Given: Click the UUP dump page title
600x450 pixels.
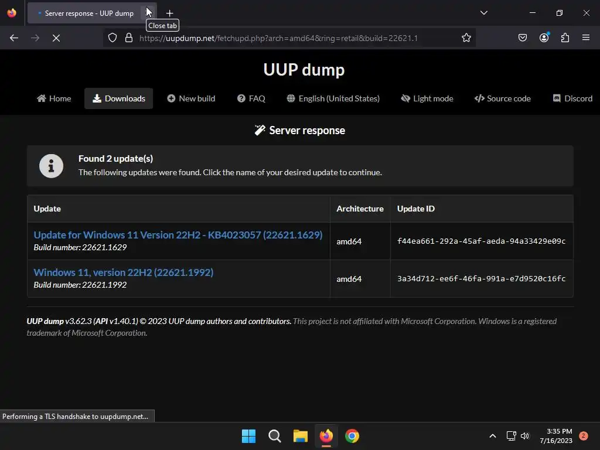Looking at the screenshot, I should coord(304,70).
